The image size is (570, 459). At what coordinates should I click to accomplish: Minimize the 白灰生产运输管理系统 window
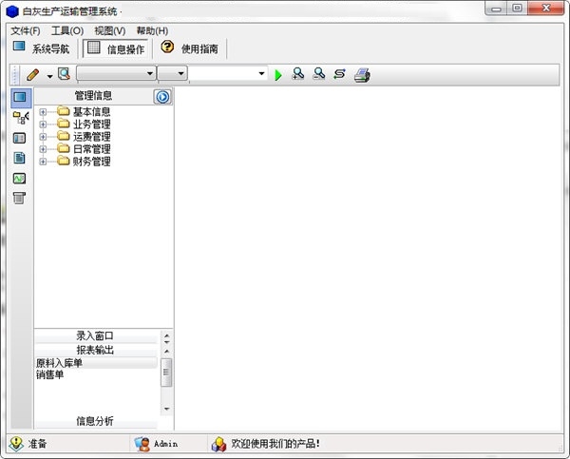tap(496, 9)
